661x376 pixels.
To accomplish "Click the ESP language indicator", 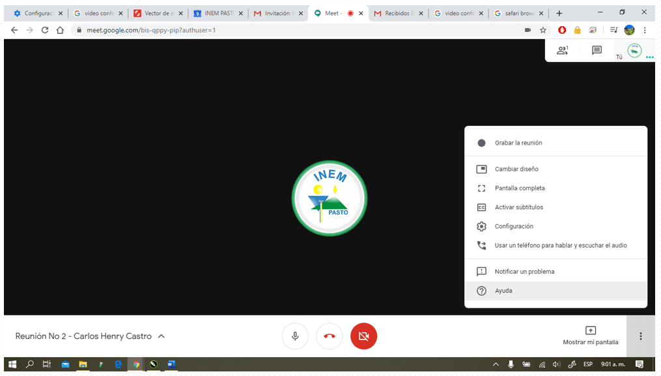I will pyautogui.click(x=588, y=364).
